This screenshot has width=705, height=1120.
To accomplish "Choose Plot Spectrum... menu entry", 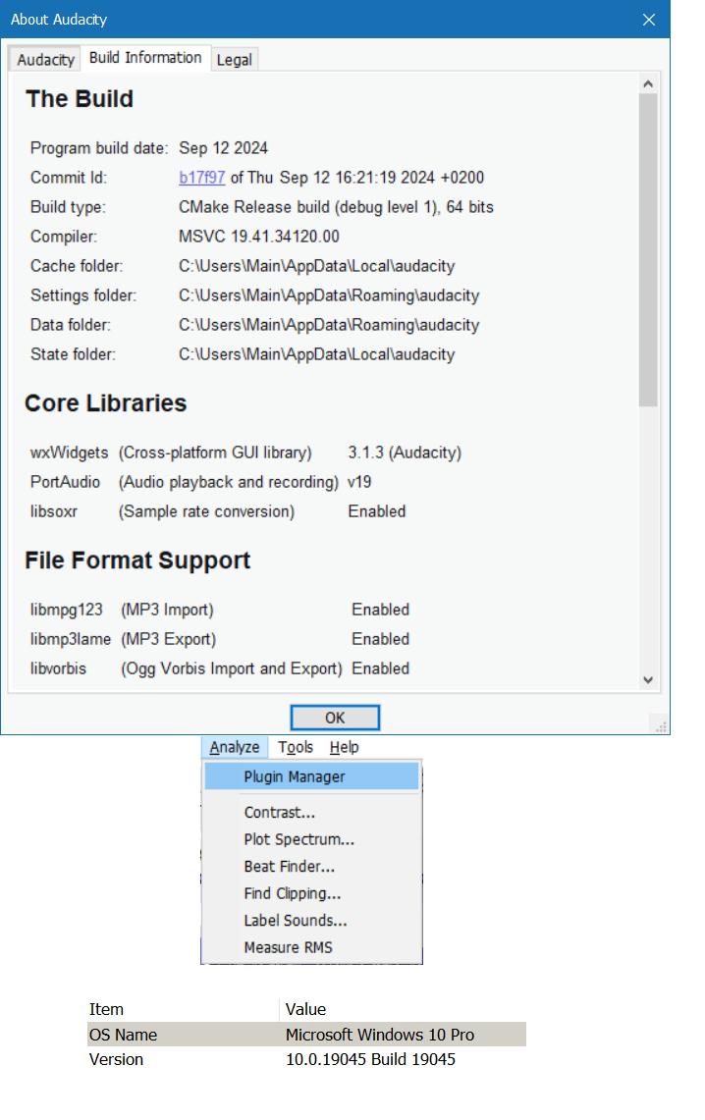I will (x=311, y=839).
